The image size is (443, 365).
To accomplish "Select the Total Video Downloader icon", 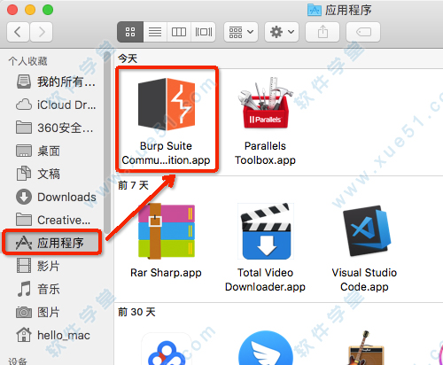I will pos(266,231).
